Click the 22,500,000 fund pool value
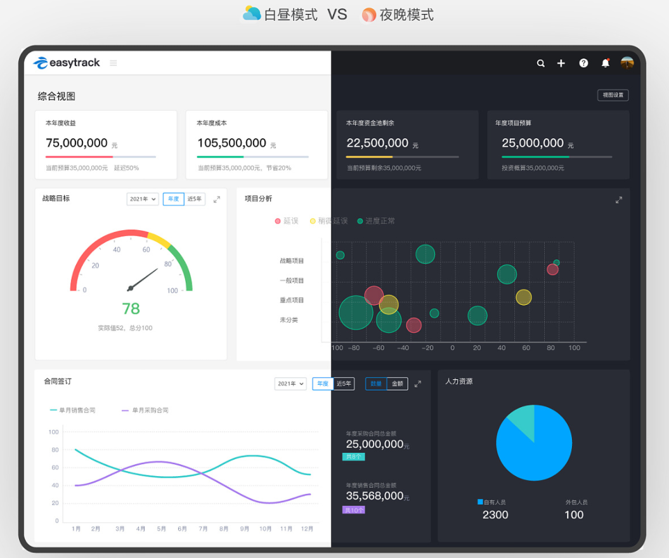This screenshot has height=558, width=669. [x=377, y=143]
